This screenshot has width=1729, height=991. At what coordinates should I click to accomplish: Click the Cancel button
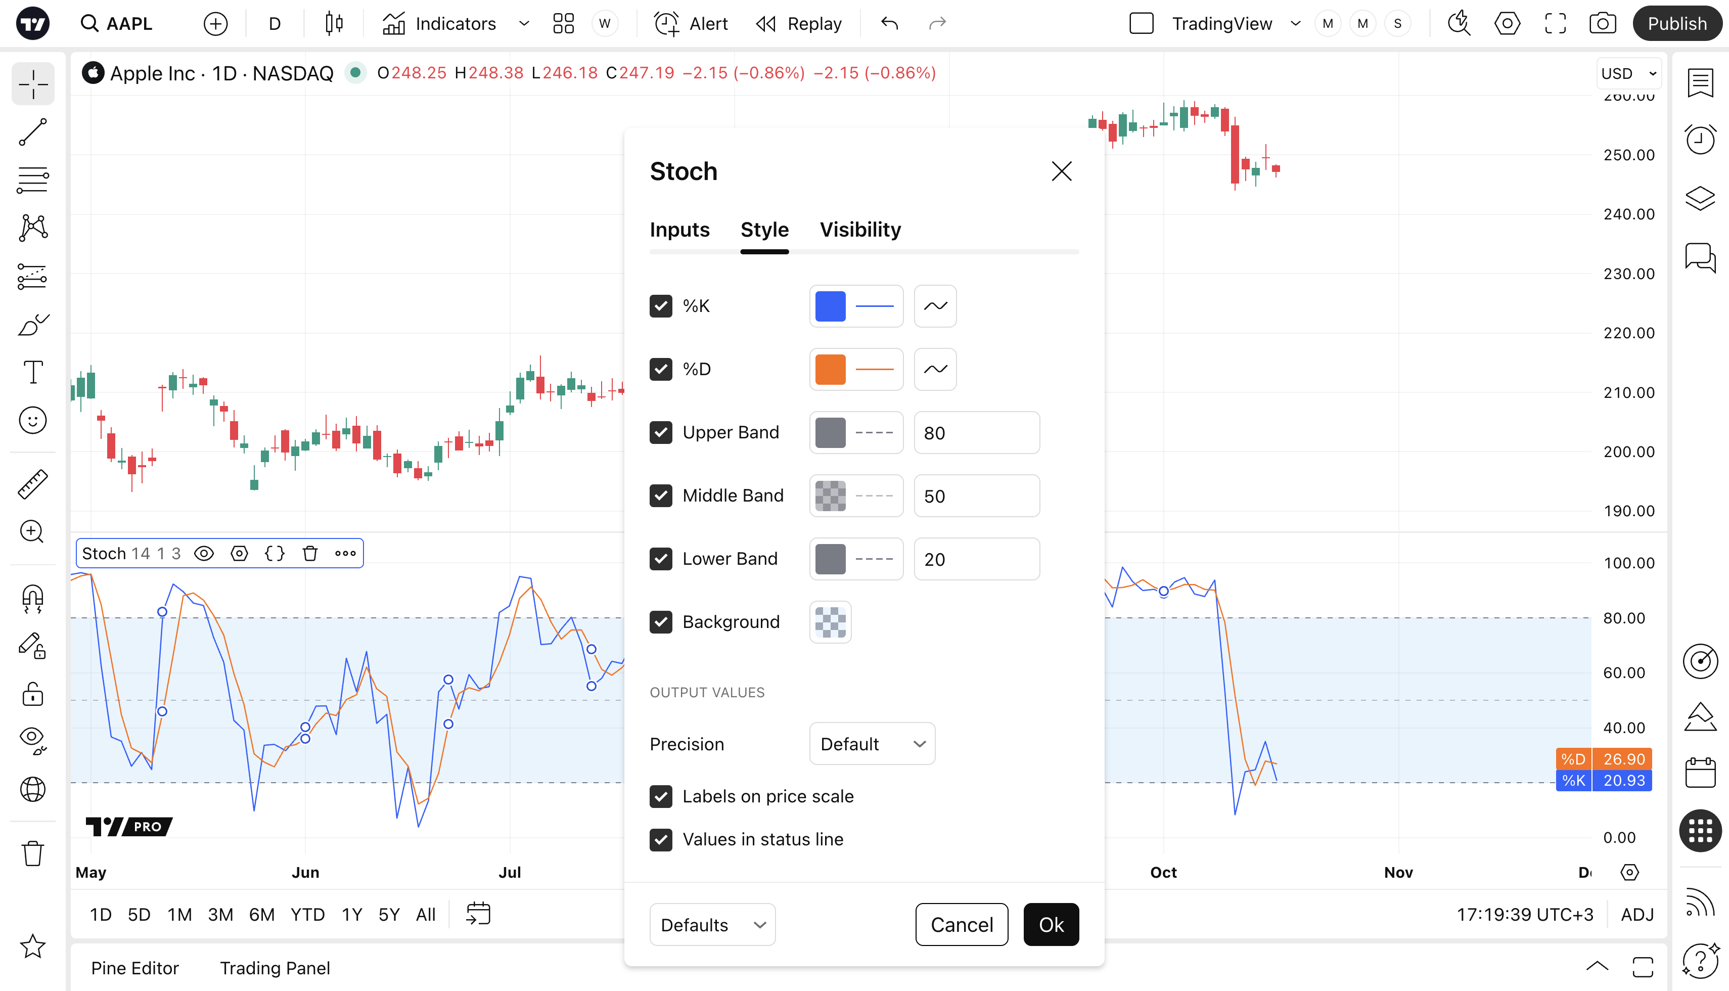tap(961, 925)
